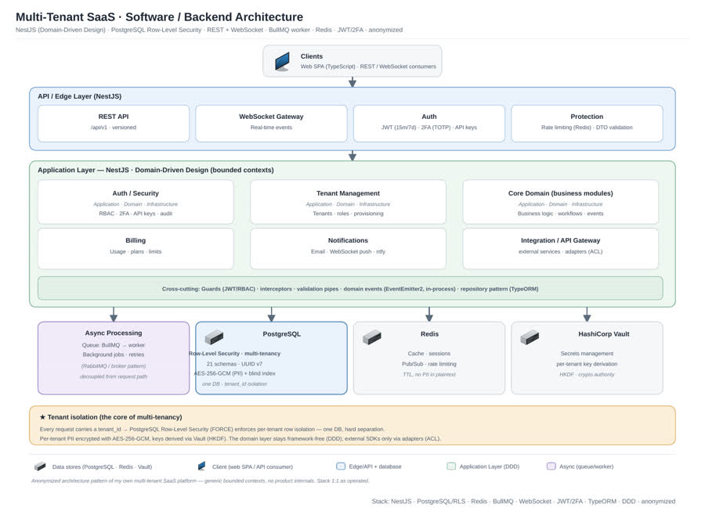The height and width of the screenshot is (526, 705).
Task: Click the Tenant isolation star heading
Action: point(110,417)
